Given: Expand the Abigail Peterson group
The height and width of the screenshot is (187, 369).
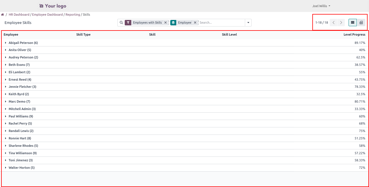Looking at the screenshot, I should point(23,43).
